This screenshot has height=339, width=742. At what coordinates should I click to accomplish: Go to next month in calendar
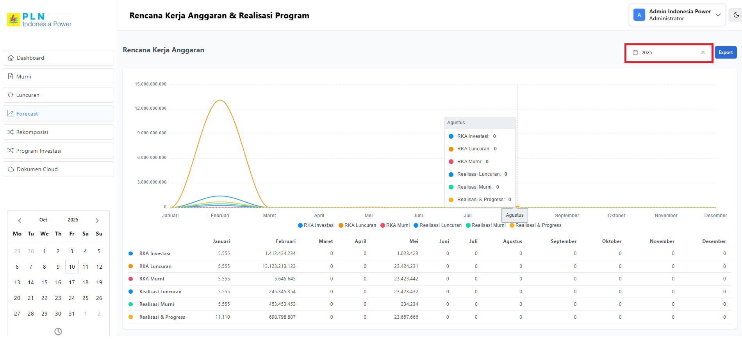(97, 220)
